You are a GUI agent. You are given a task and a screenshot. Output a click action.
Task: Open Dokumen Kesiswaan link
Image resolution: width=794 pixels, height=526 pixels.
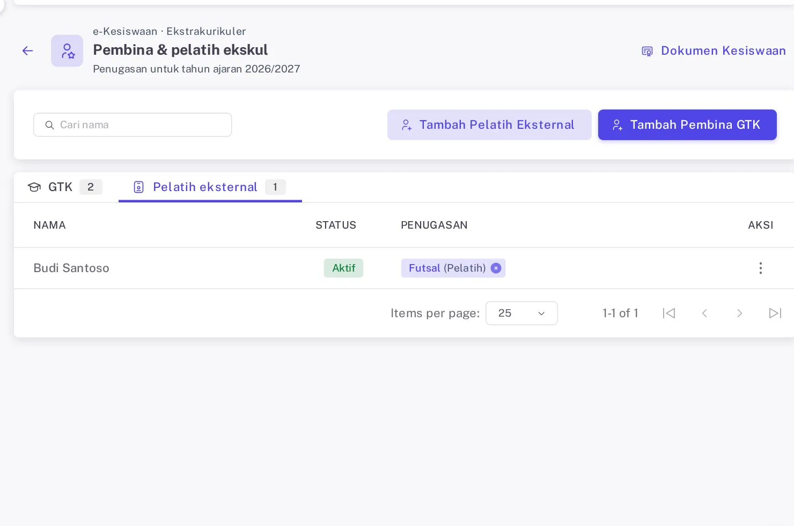click(714, 51)
